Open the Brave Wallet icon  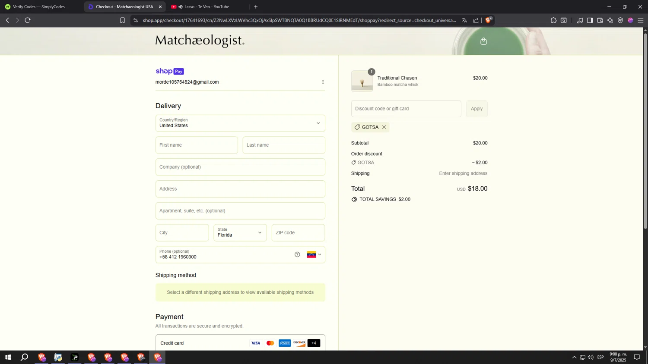point(600,20)
